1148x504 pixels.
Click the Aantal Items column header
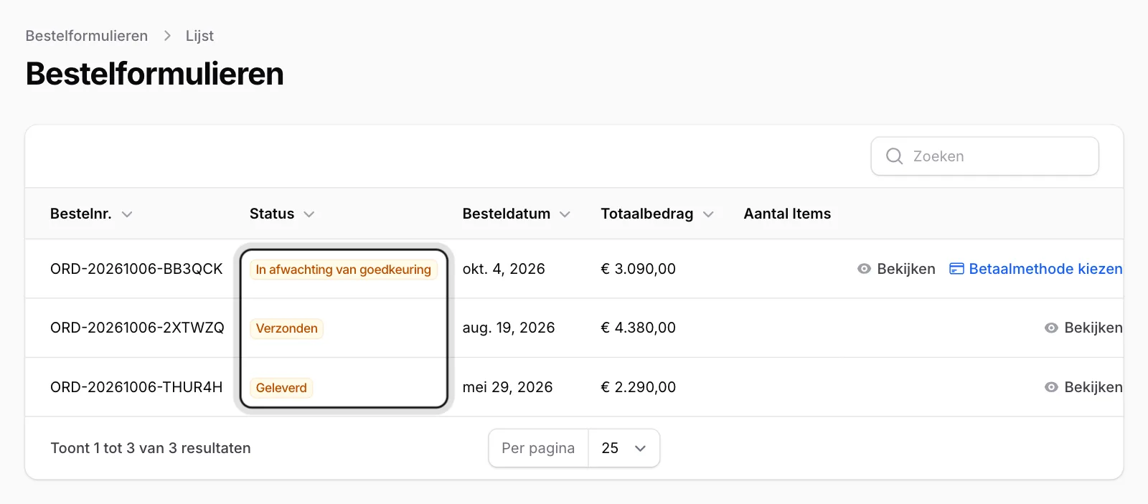click(787, 214)
